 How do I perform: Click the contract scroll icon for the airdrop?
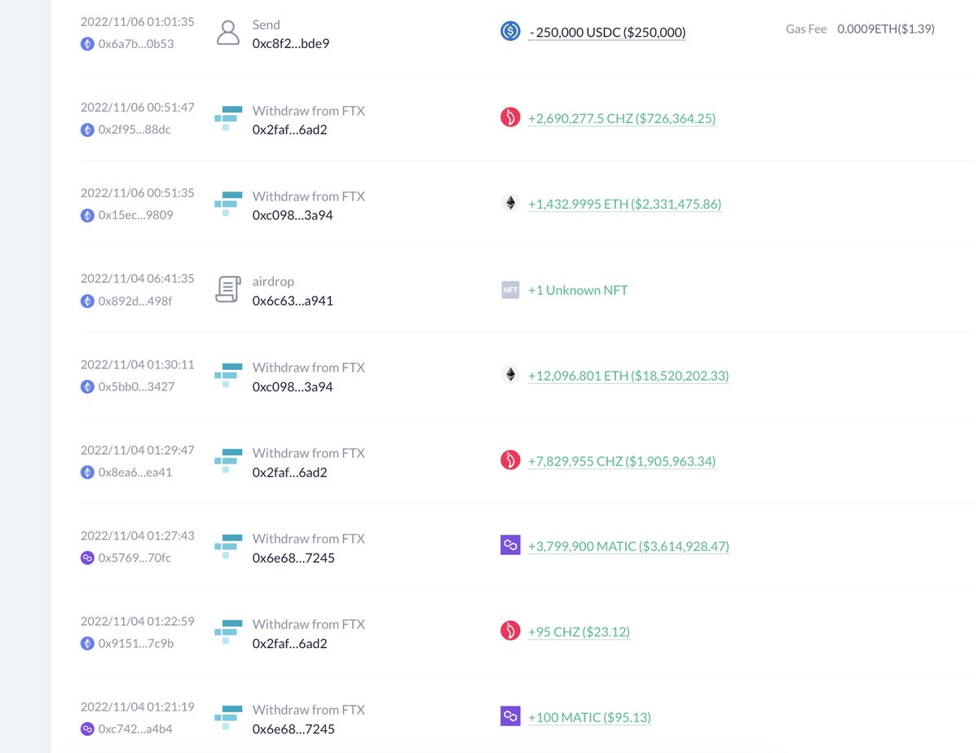coord(228,289)
